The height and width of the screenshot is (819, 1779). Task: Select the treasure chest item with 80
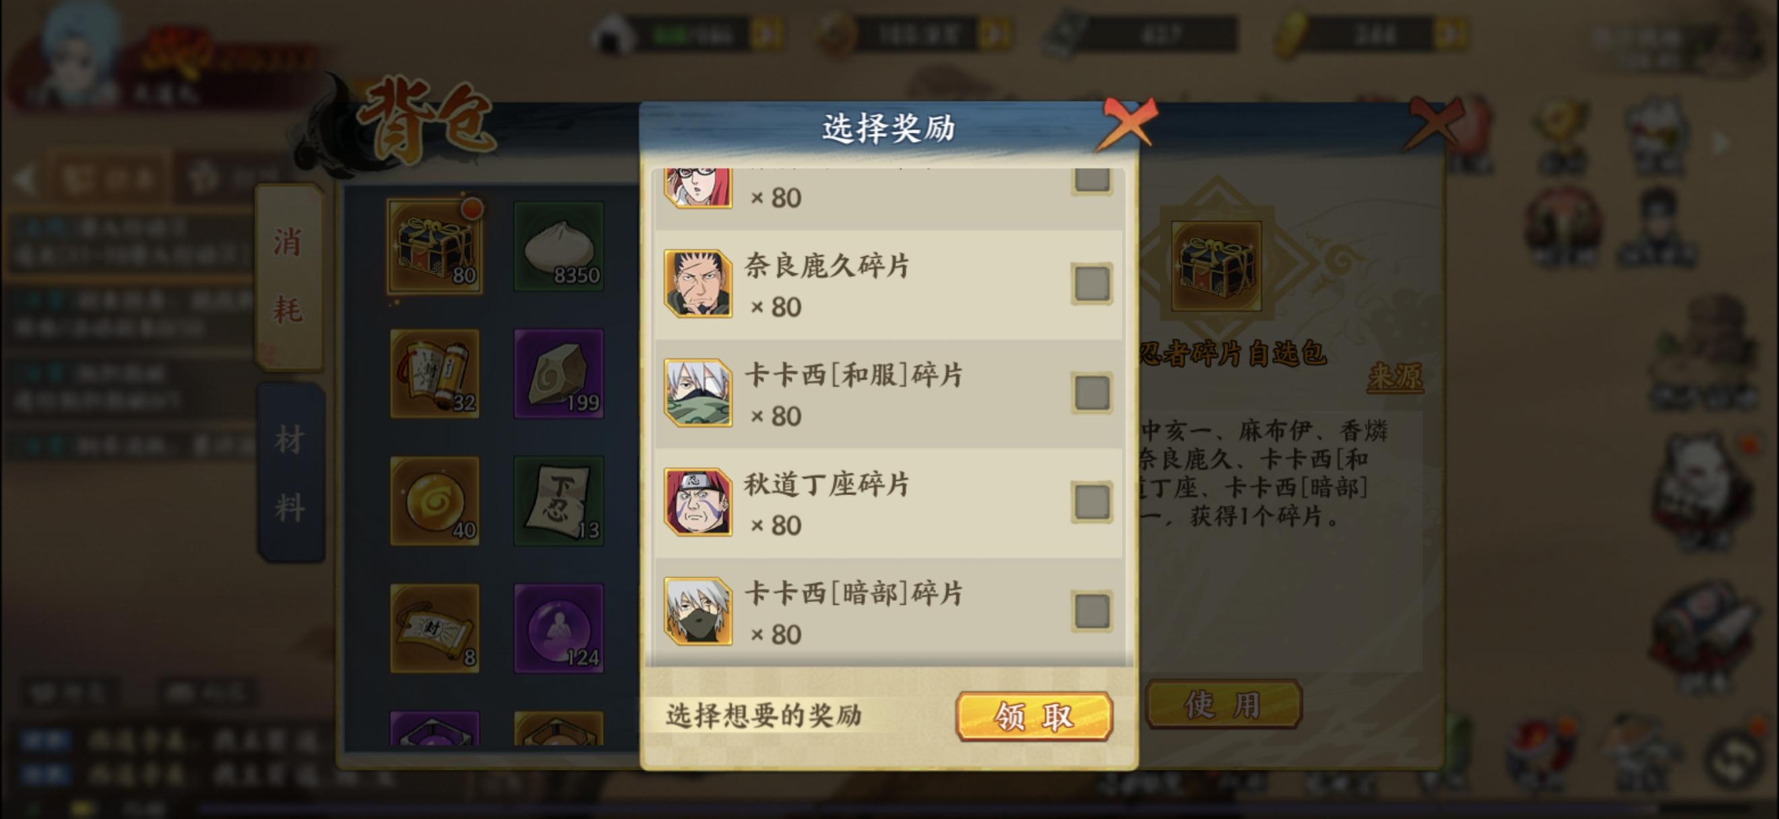click(435, 247)
